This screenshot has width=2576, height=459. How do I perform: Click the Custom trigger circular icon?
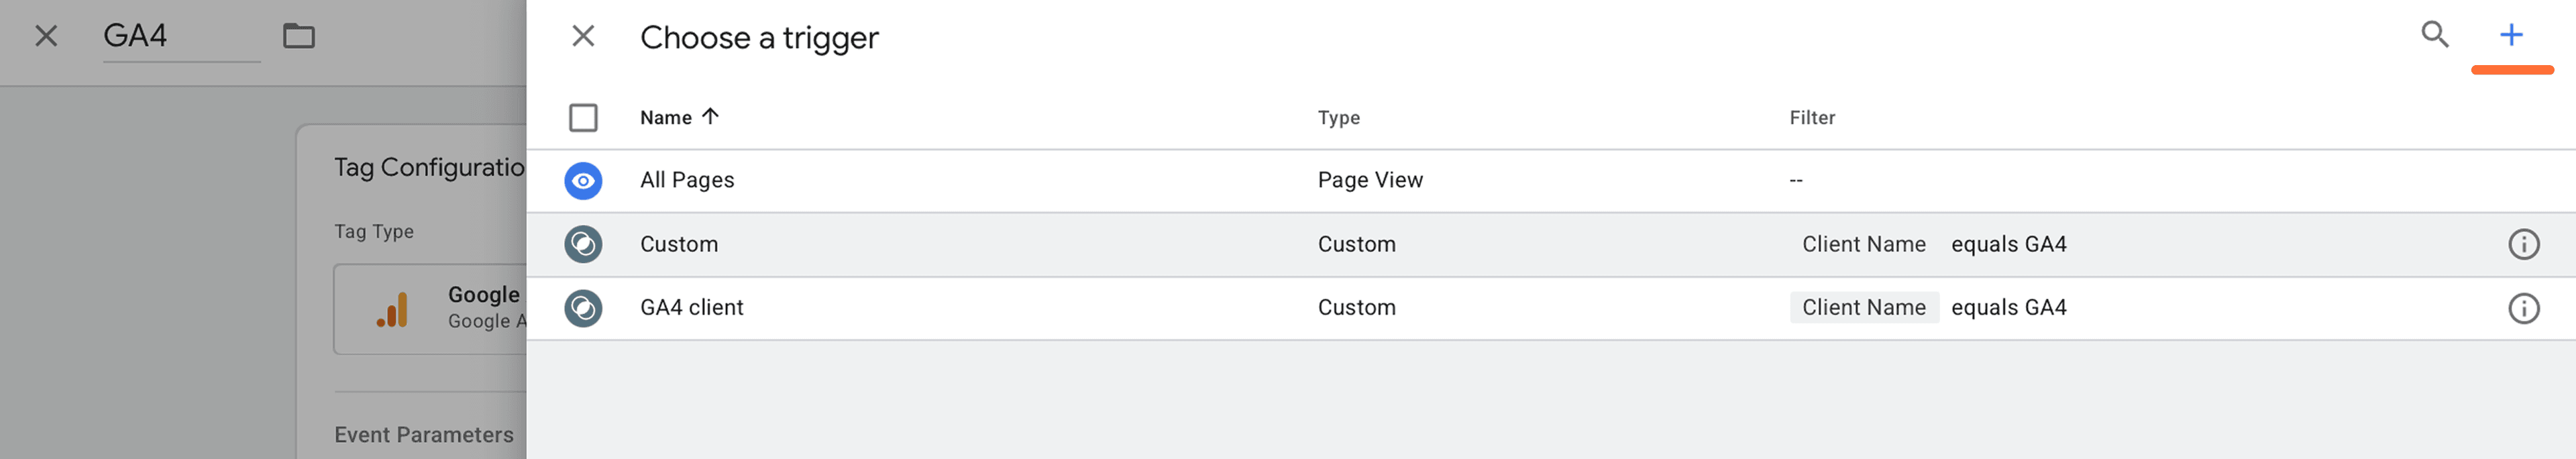tap(583, 244)
